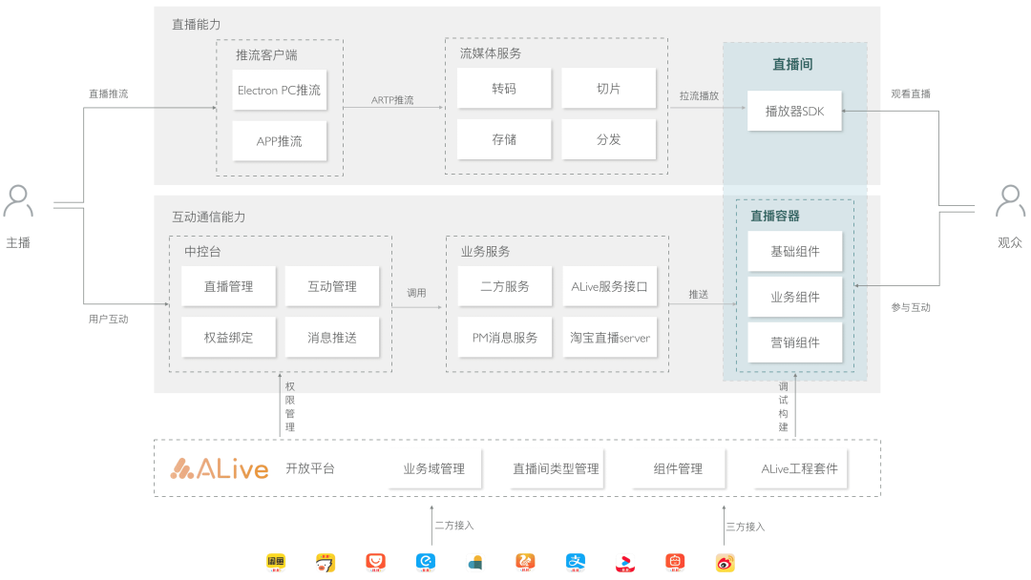Click the 淘宝直播server block
This screenshot has height=580, width=1031.
[x=609, y=337]
